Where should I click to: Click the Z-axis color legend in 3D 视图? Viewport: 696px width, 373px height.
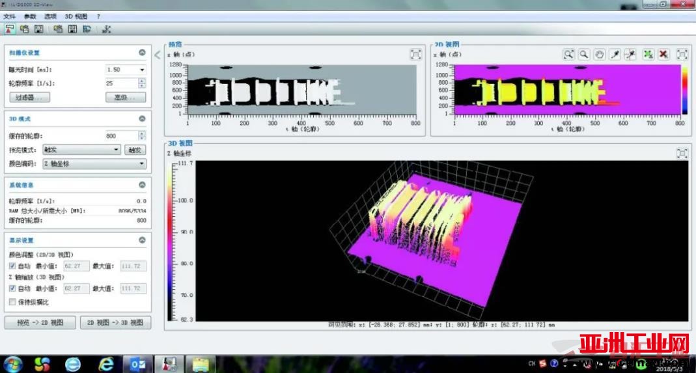point(171,241)
